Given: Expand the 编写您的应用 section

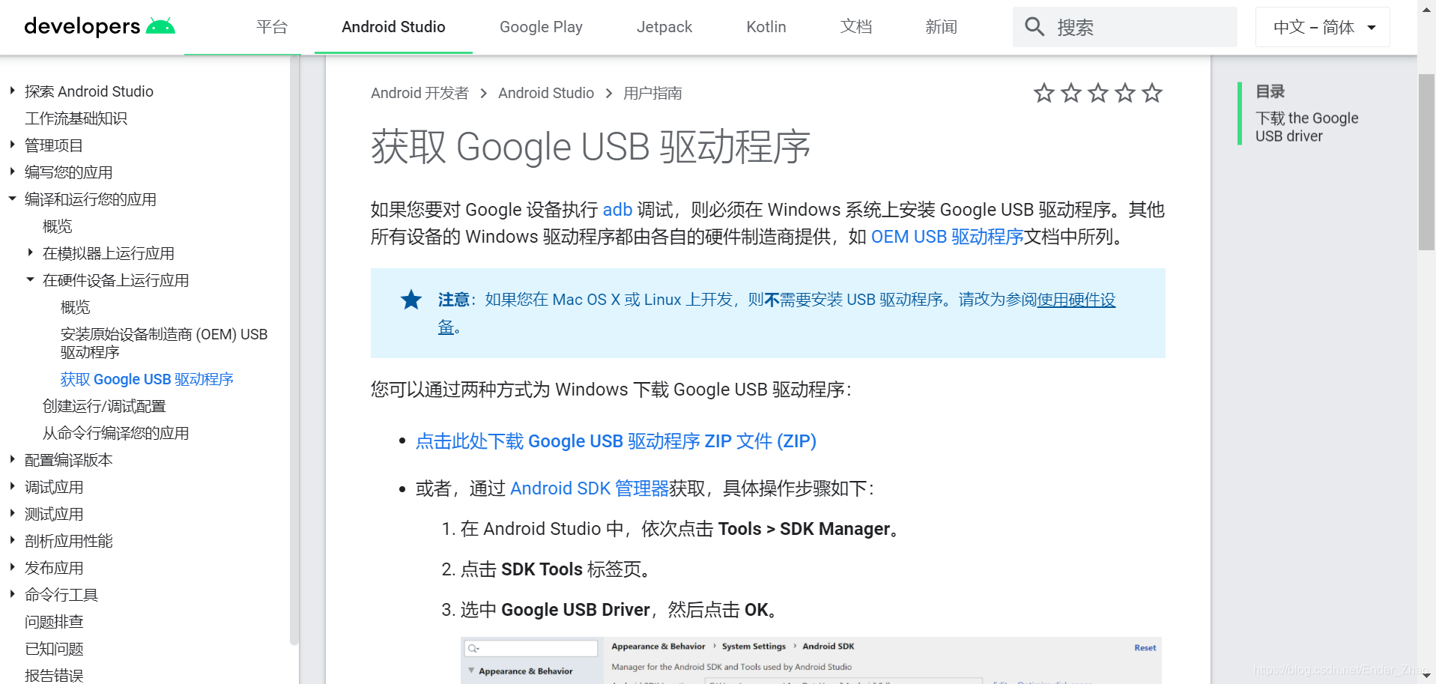Looking at the screenshot, I should (x=12, y=172).
